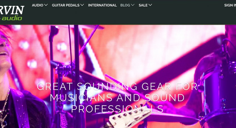
Task: Click the chevron arrow next to SALE
Action: click(x=150, y=5)
